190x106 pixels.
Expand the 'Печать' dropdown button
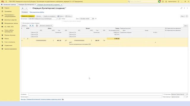click(x=61, y=16)
